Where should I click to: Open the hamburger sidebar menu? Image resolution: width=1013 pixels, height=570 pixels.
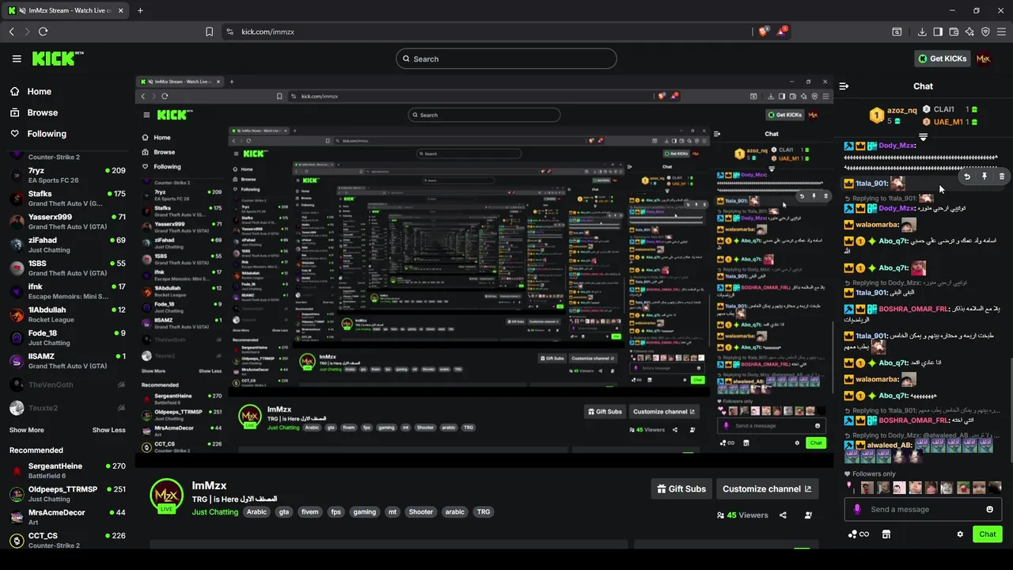[x=17, y=59]
